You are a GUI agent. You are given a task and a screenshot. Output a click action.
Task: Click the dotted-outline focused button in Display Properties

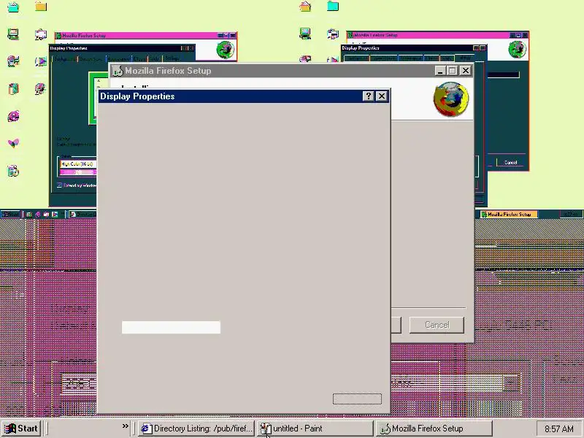(357, 399)
